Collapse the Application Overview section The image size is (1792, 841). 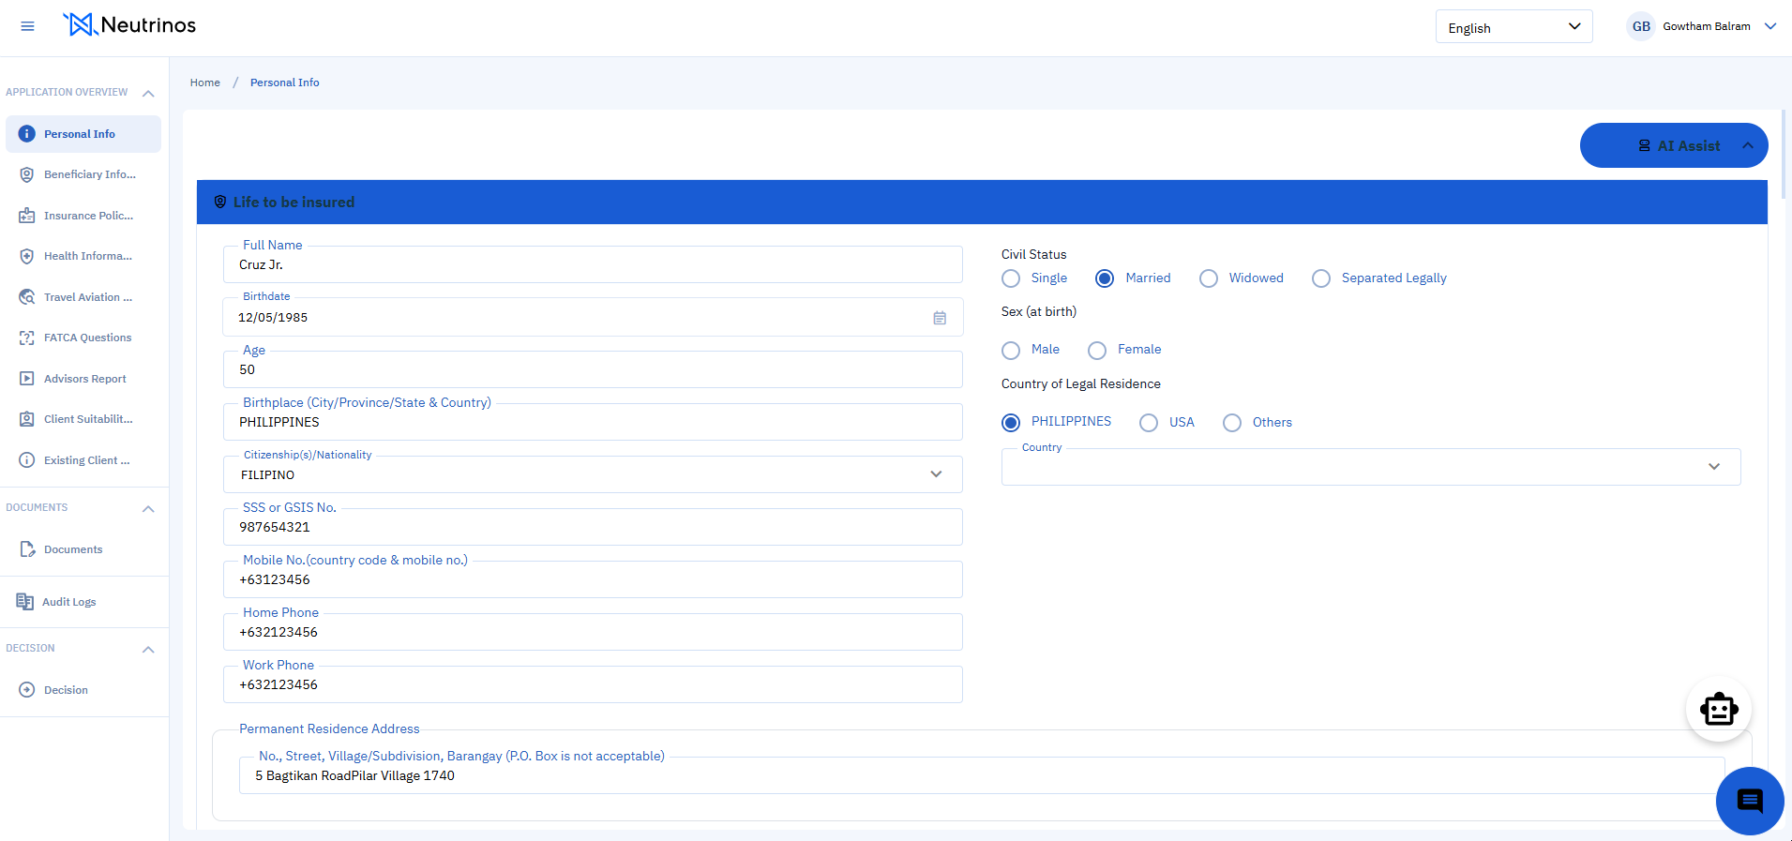148,93
